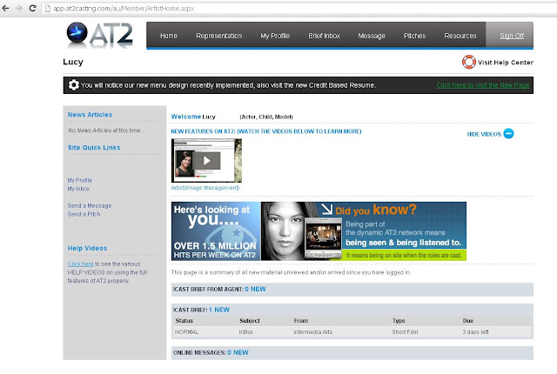Open the Representation menu

pyautogui.click(x=218, y=36)
